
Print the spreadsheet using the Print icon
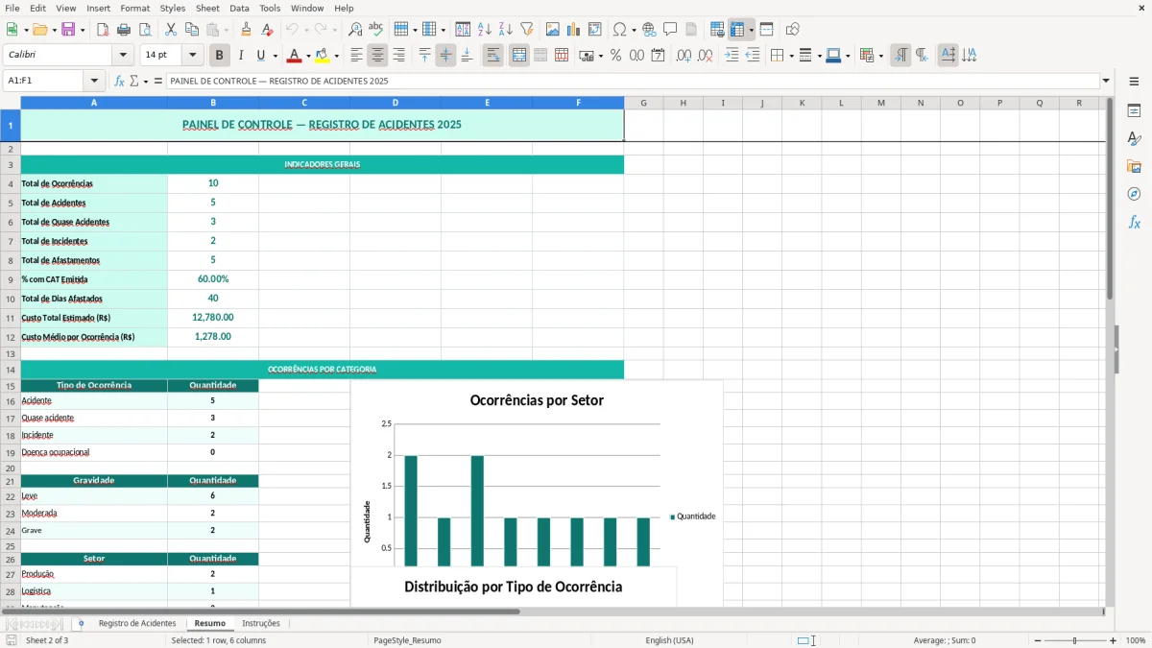[124, 30]
